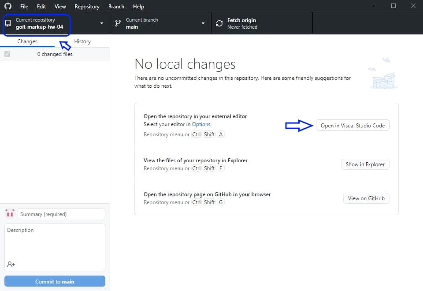Expand the Current repository dropdown arrow
Screen dimensions: 423x291
tap(102, 23)
